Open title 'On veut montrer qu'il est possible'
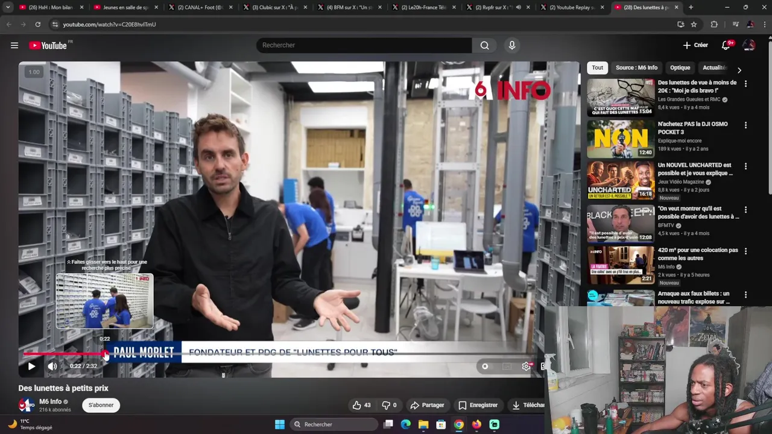The image size is (772, 434). (698, 213)
